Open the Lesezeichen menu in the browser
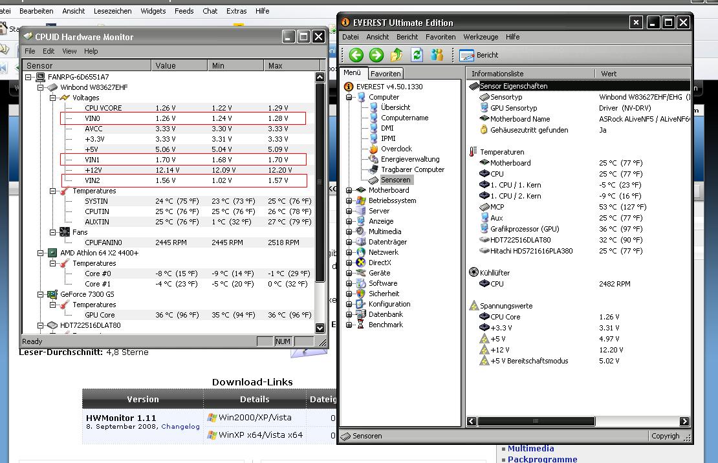The height and width of the screenshot is (463, 718). click(x=113, y=11)
